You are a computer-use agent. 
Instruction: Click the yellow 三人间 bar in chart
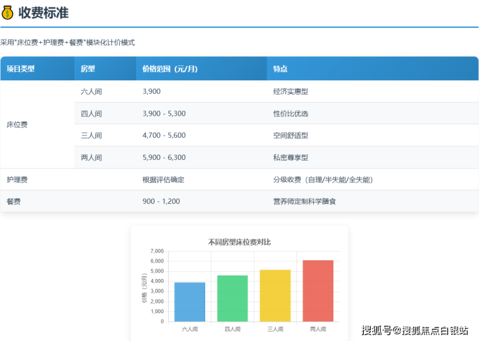coord(275,295)
